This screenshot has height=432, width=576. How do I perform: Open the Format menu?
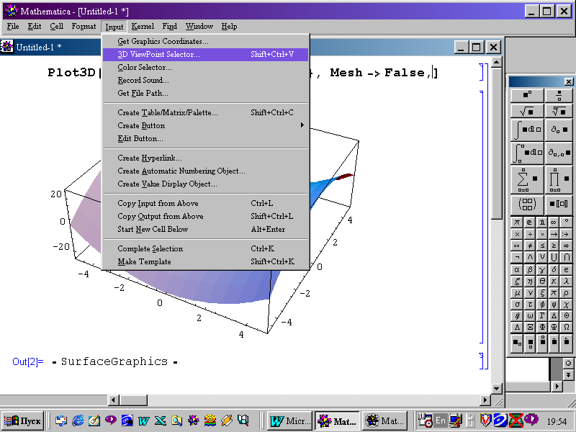click(x=84, y=27)
